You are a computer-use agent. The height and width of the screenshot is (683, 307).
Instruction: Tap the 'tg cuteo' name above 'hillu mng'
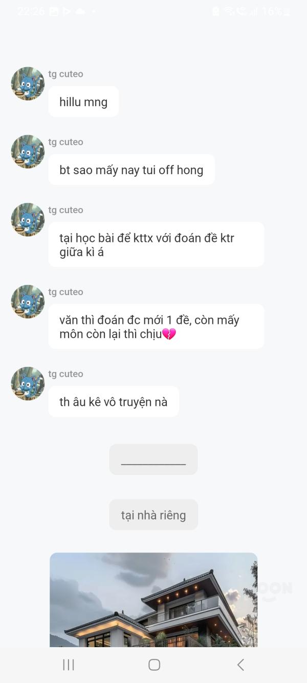tap(65, 74)
